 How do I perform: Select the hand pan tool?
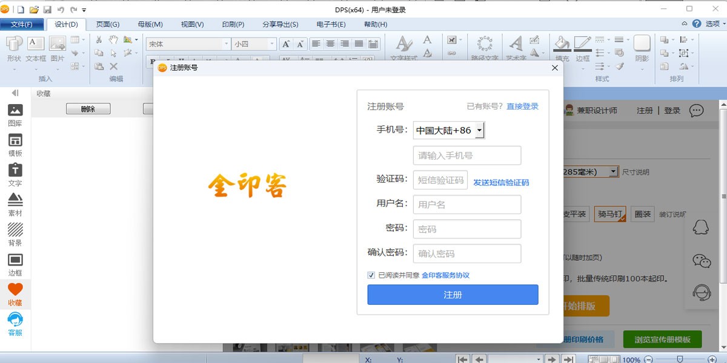[113, 40]
